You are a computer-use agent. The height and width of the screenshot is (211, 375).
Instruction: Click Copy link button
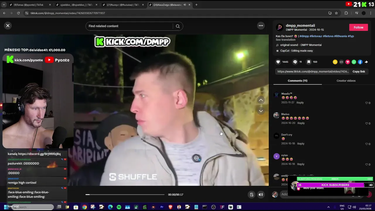(359, 72)
